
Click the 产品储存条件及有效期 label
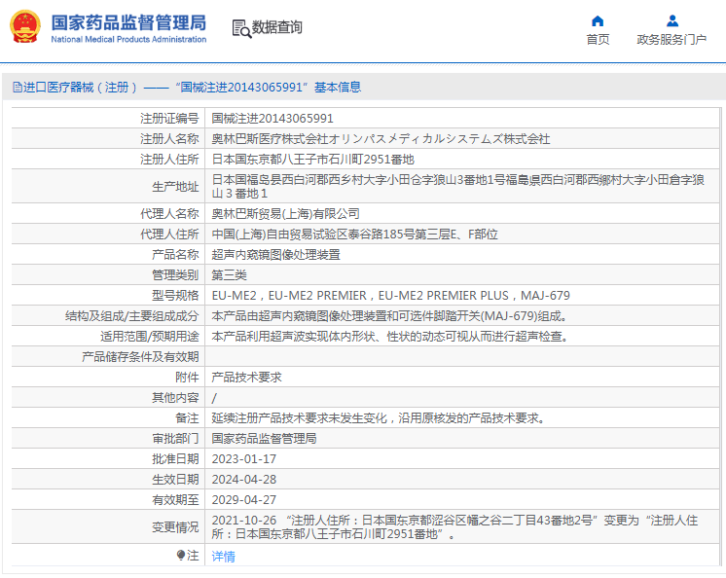140,357
